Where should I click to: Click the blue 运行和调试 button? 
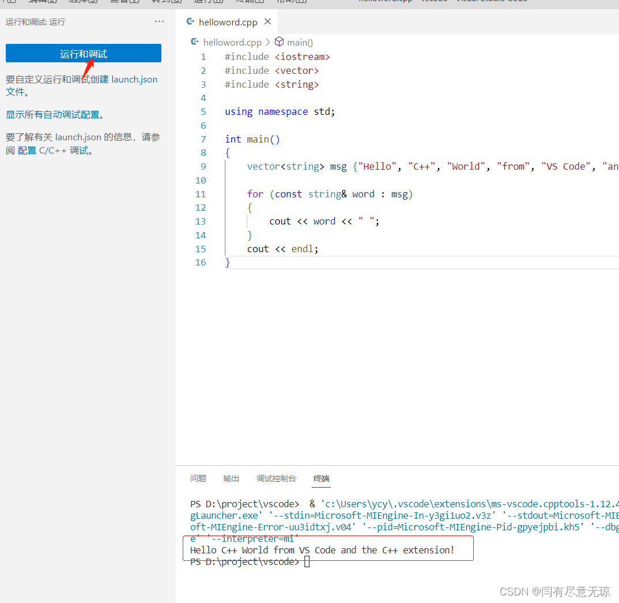(84, 53)
